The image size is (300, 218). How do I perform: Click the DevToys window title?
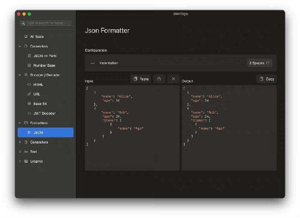click(181, 14)
